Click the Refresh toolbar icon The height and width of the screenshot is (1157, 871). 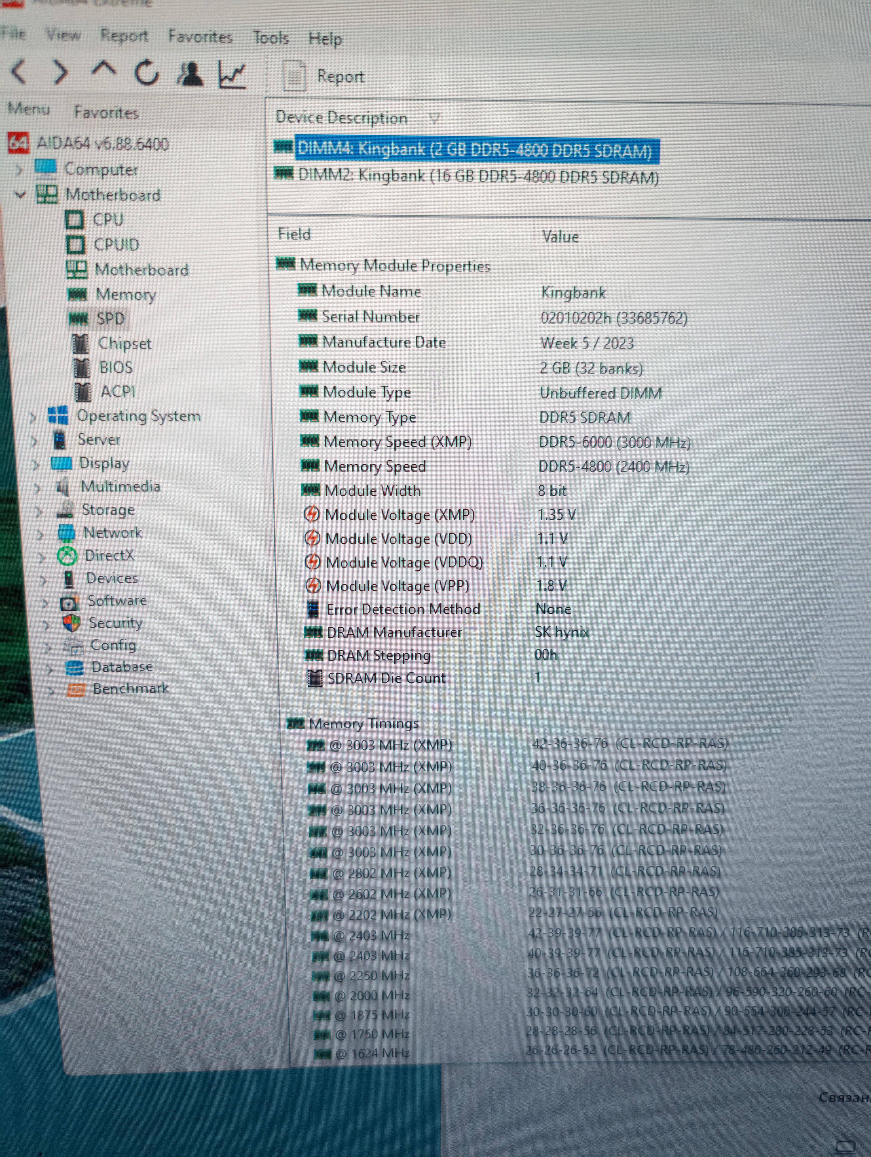(146, 73)
